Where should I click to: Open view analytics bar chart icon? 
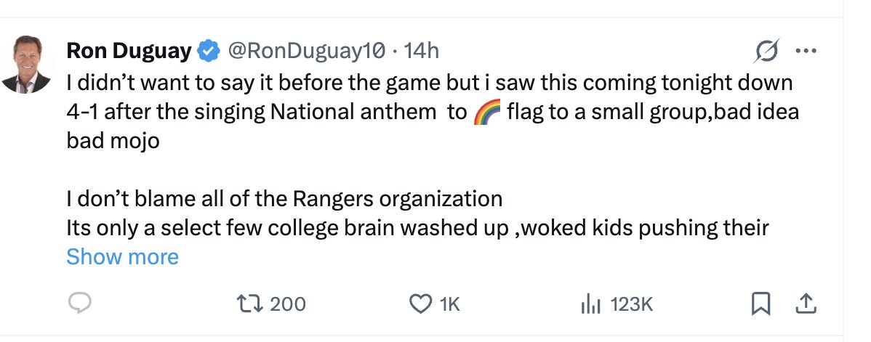pyautogui.click(x=590, y=304)
